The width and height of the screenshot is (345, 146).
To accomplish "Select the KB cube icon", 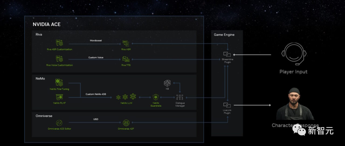I will pyautogui.click(x=167, y=83).
